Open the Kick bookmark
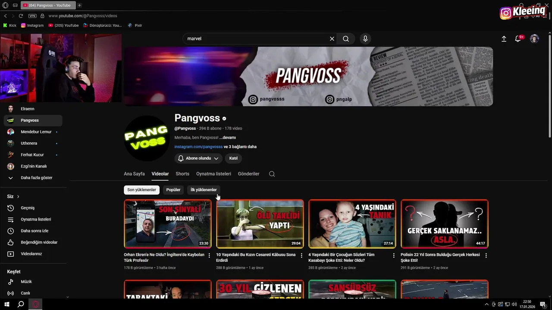Image resolution: width=552 pixels, height=310 pixels. pos(9,25)
